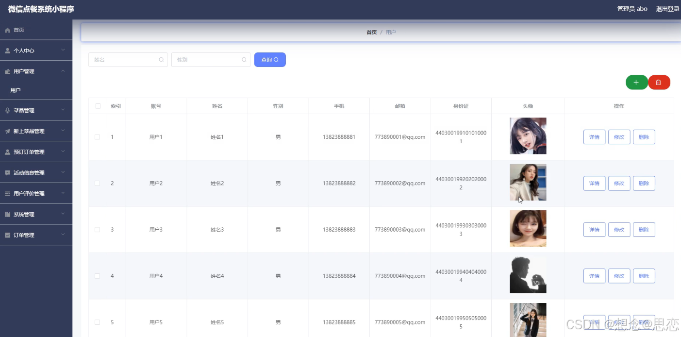Check the checkbox for row 用户5
Screen dimensions: 681x337
(98, 322)
